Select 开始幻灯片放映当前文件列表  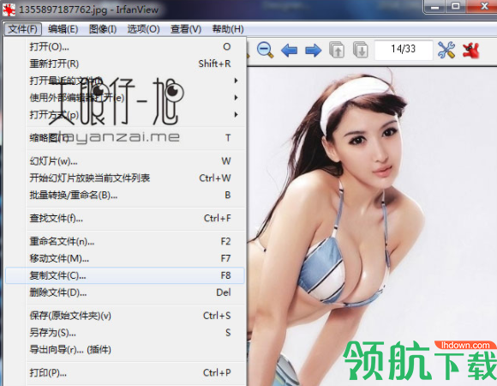125,178
